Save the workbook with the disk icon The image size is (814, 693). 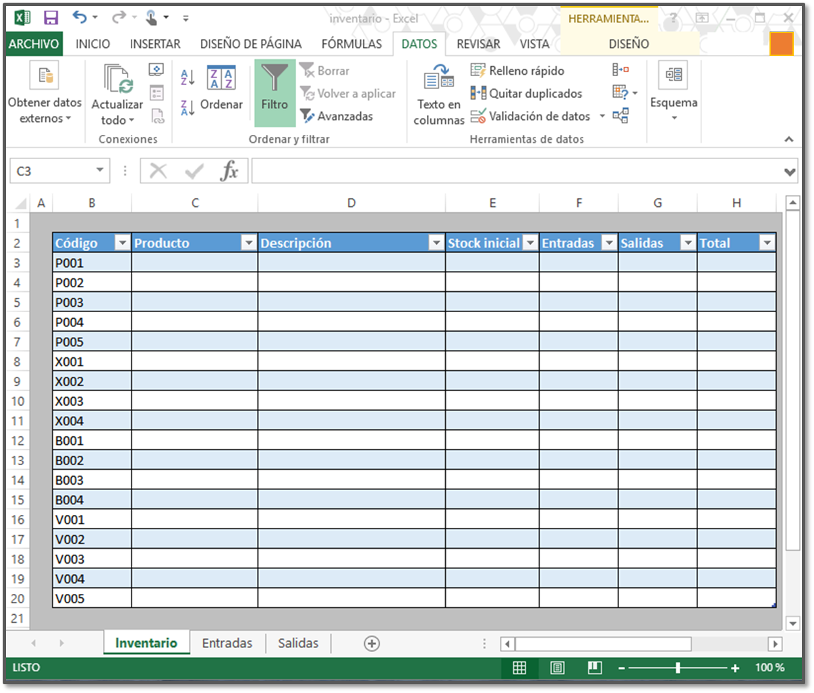pos(51,18)
